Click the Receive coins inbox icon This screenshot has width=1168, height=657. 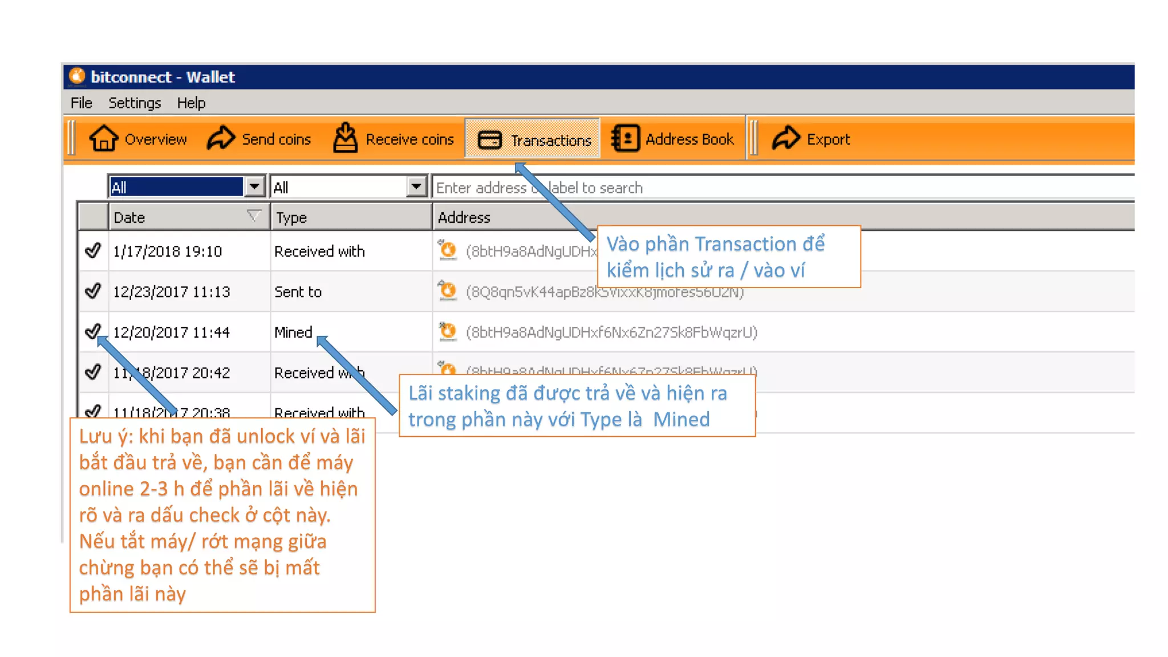tap(345, 138)
